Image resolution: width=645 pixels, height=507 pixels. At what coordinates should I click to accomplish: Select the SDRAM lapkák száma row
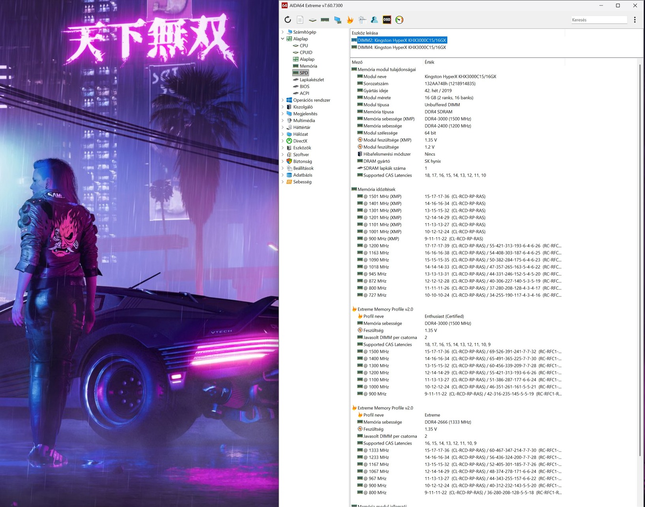tap(457, 168)
